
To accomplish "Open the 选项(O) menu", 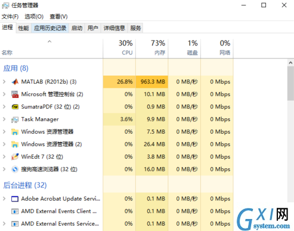I will pos(34,17).
